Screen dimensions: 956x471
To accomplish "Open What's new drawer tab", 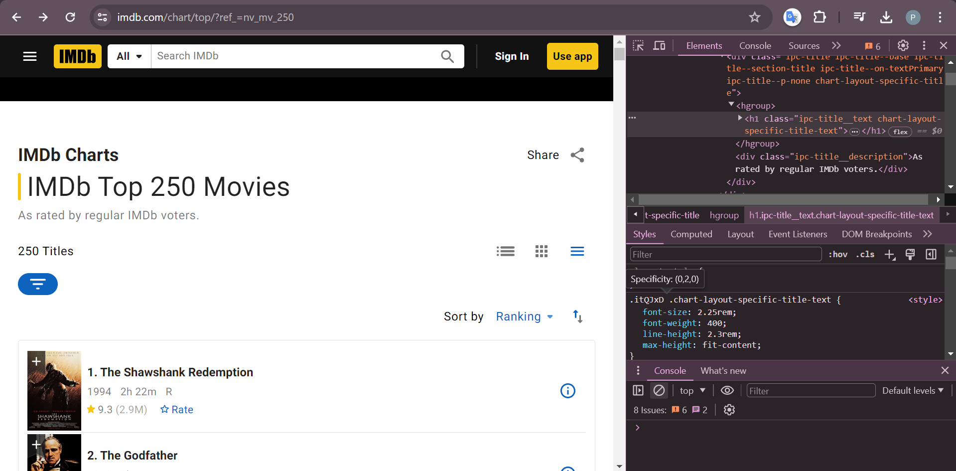I will (x=723, y=371).
